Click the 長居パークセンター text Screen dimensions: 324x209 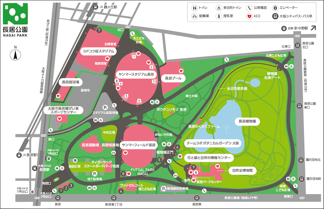click(x=209, y=182)
